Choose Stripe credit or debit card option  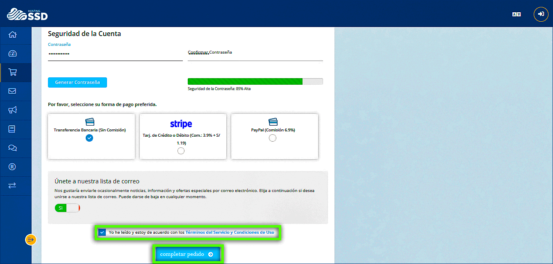181,151
